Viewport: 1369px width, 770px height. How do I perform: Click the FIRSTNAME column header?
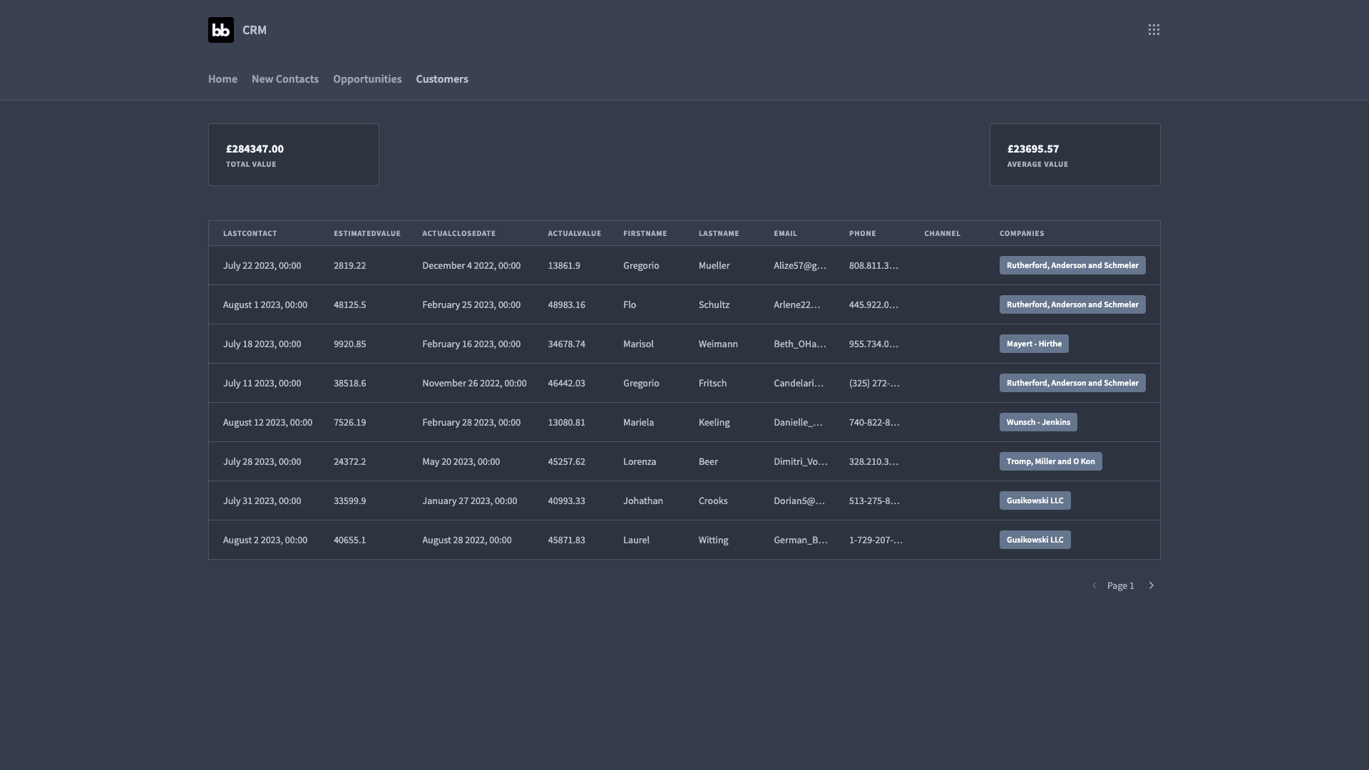(645, 234)
